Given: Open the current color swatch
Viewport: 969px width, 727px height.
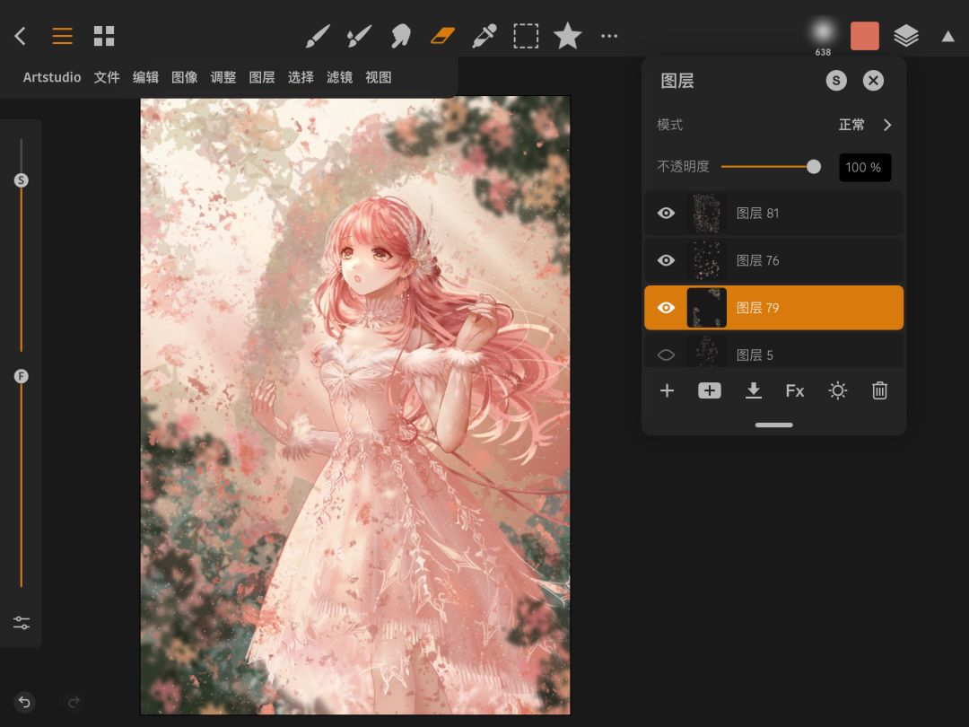Looking at the screenshot, I should (x=865, y=36).
